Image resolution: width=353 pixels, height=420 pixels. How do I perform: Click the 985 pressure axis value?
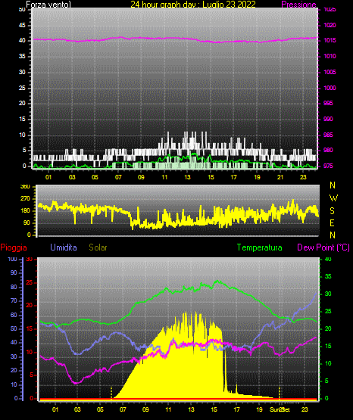(328, 135)
